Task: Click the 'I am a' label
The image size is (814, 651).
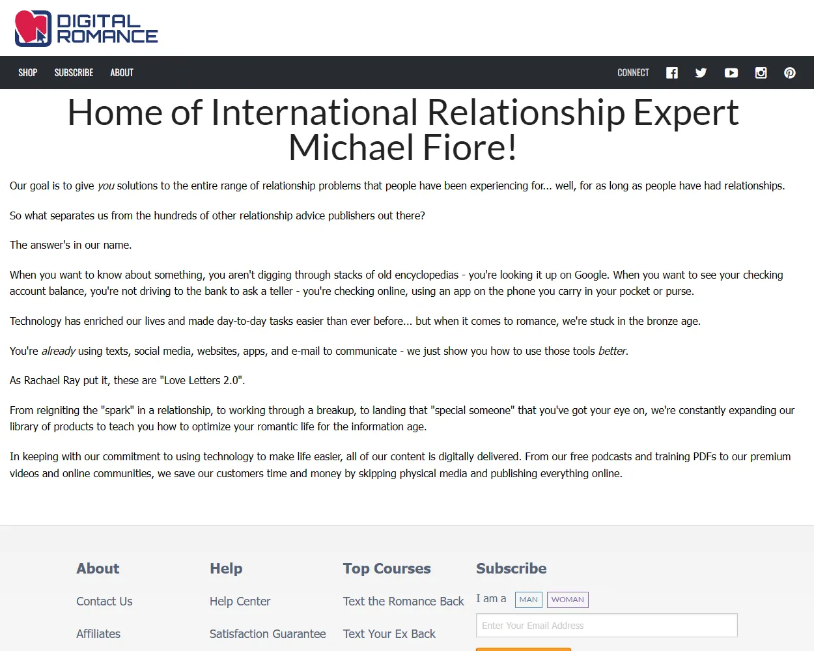Action: click(491, 599)
